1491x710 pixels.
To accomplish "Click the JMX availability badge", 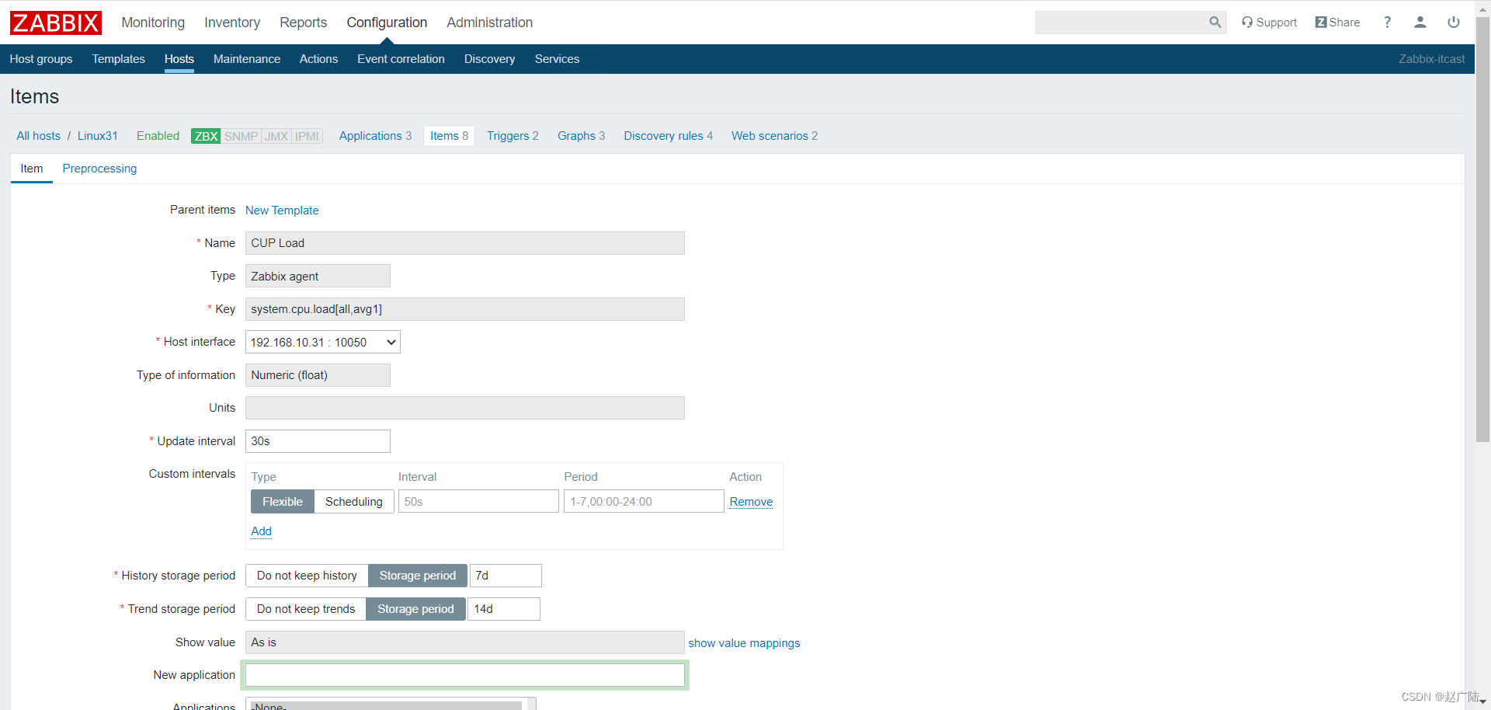I will click(276, 136).
